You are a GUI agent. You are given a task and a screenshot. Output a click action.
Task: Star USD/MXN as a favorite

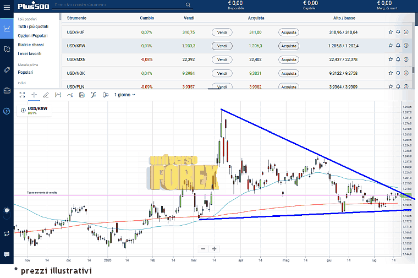point(391,59)
